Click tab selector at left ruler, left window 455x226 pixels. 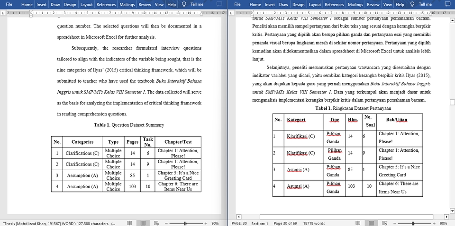tap(3, 13)
